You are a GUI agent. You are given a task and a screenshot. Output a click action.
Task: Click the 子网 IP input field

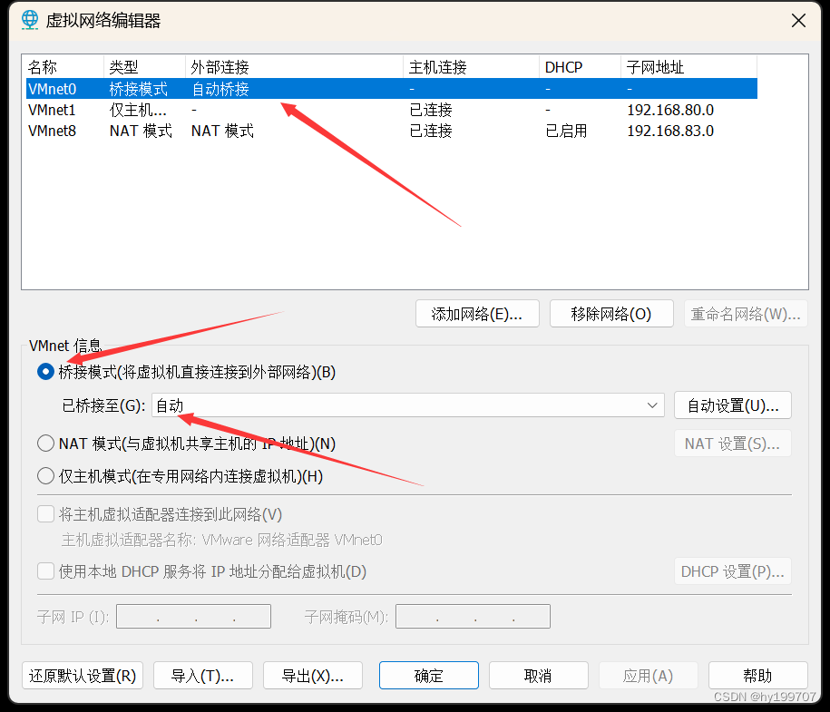coord(194,616)
